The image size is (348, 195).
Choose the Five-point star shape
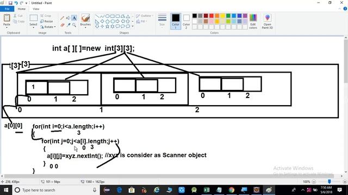(108, 27)
